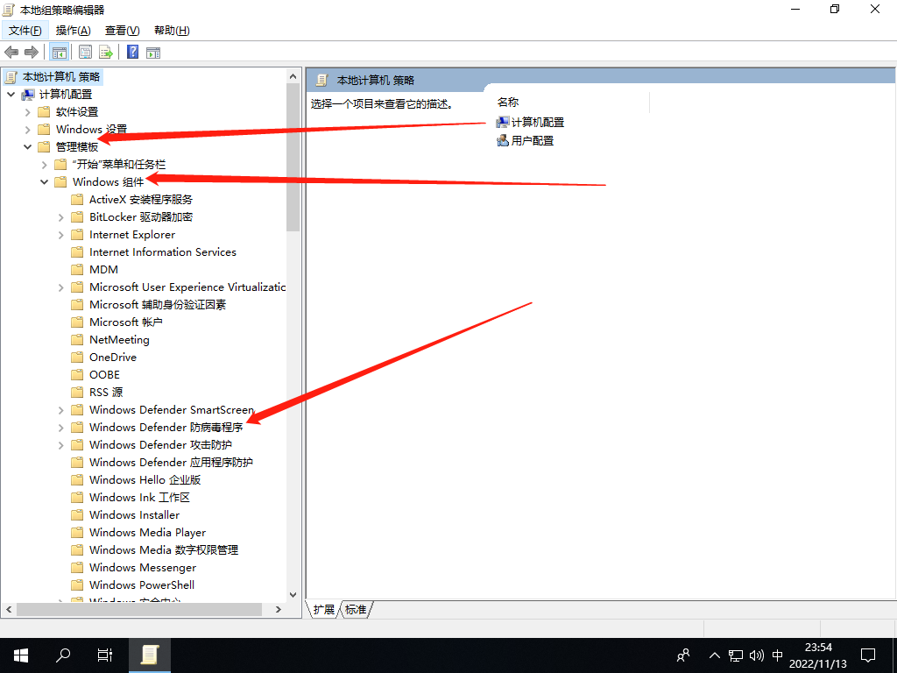Open the People icon in system tray
The height and width of the screenshot is (673, 897).
coord(683,655)
